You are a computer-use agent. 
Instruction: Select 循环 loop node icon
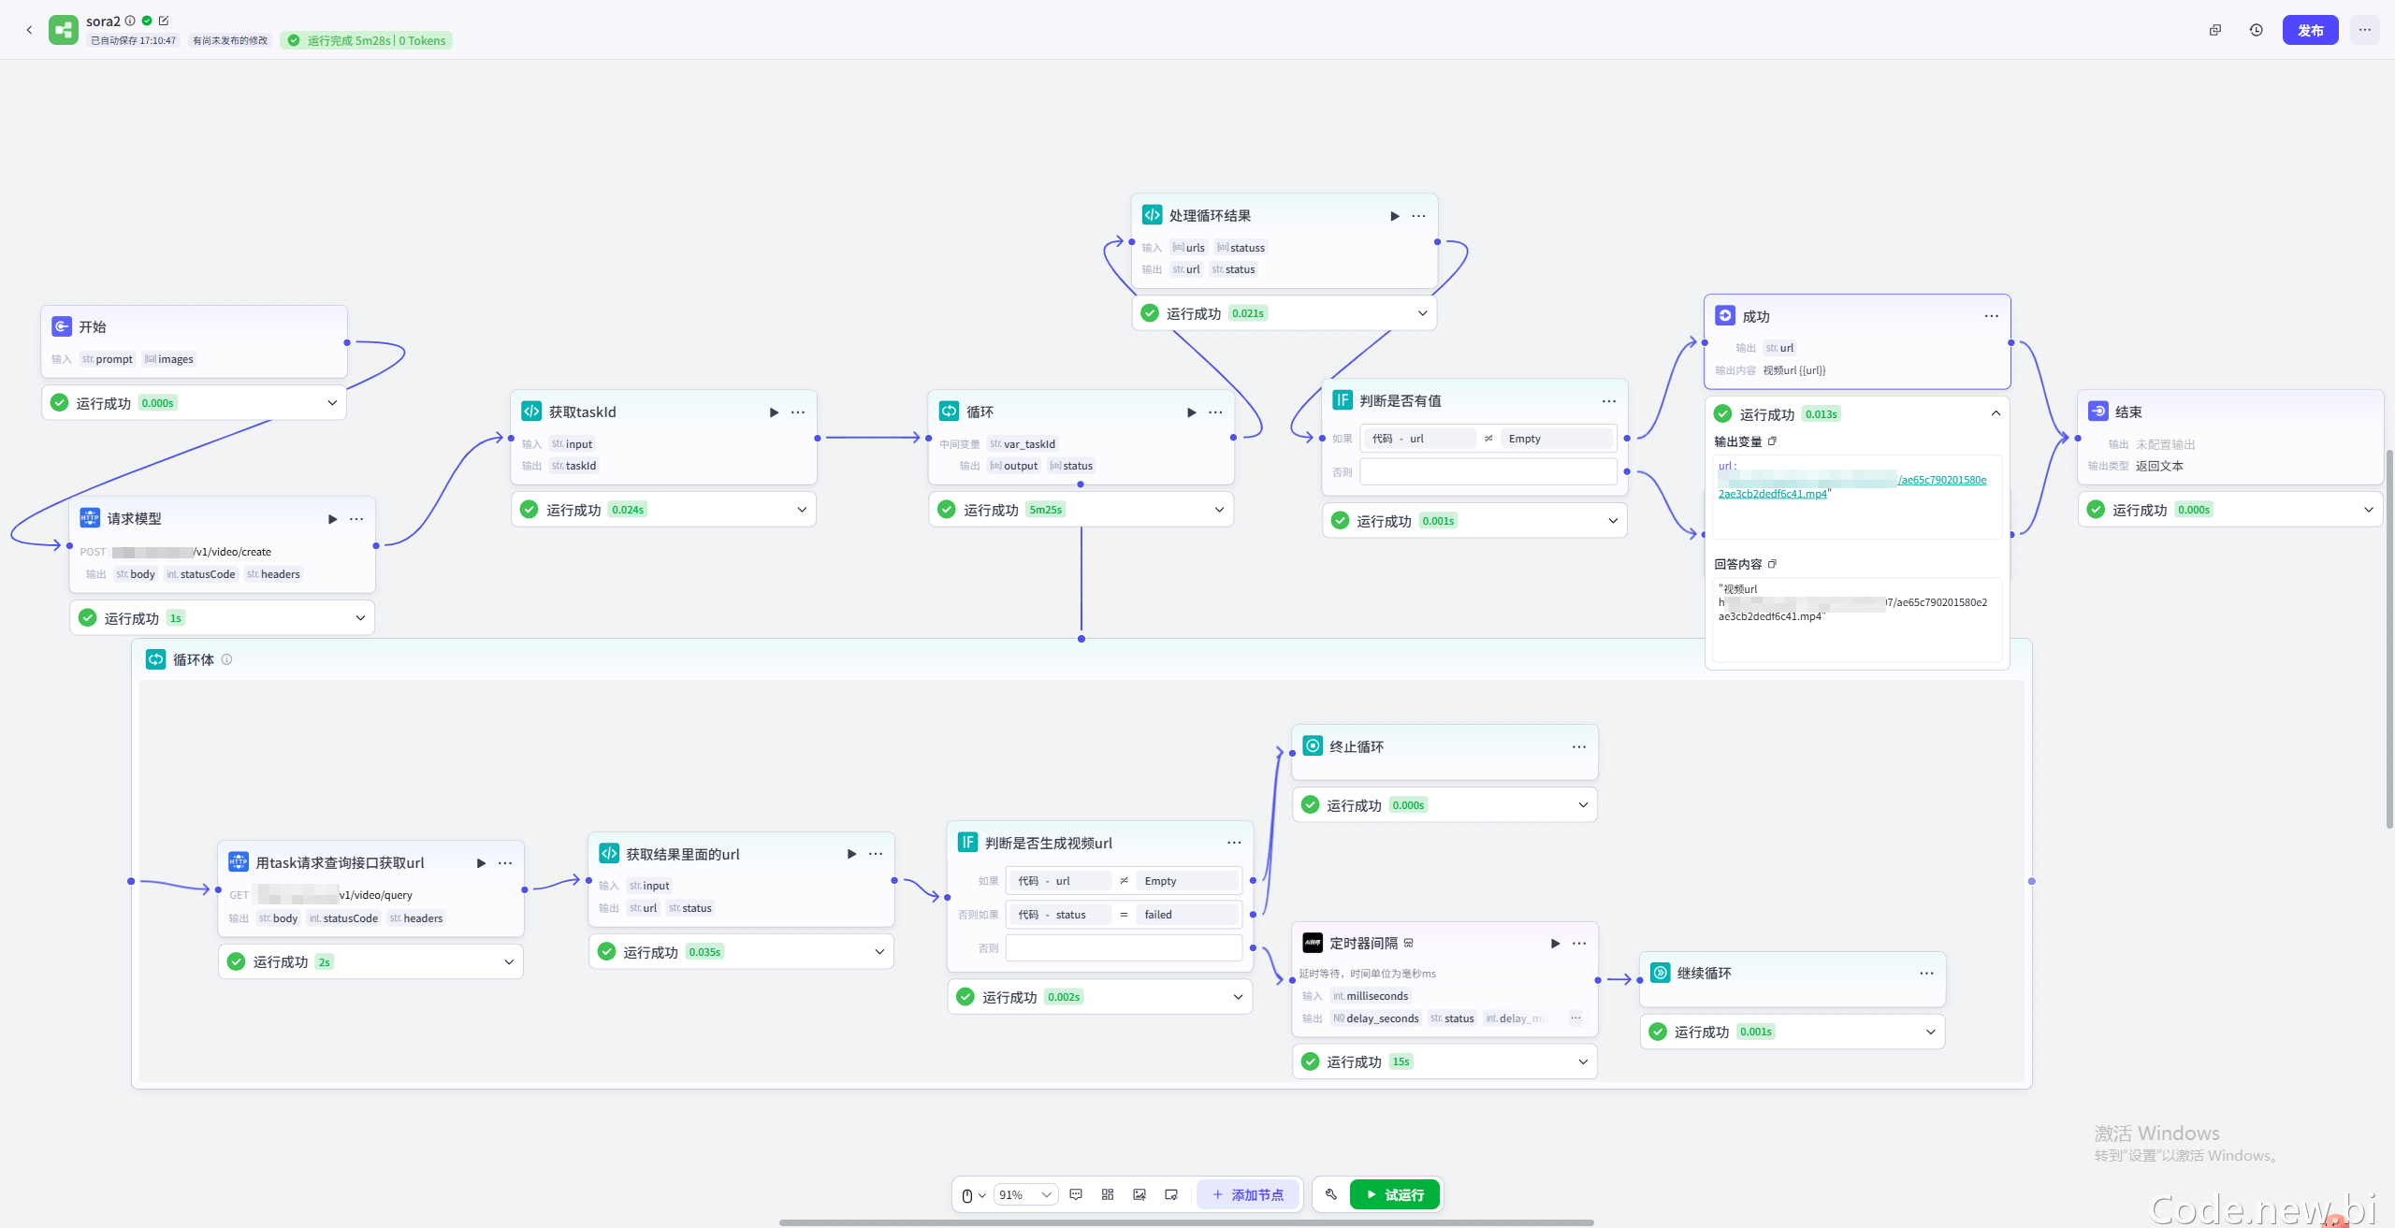click(950, 412)
